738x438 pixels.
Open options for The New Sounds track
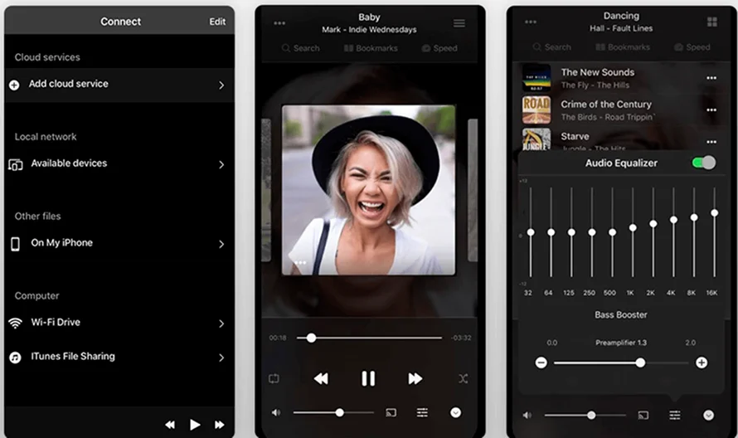(x=711, y=78)
